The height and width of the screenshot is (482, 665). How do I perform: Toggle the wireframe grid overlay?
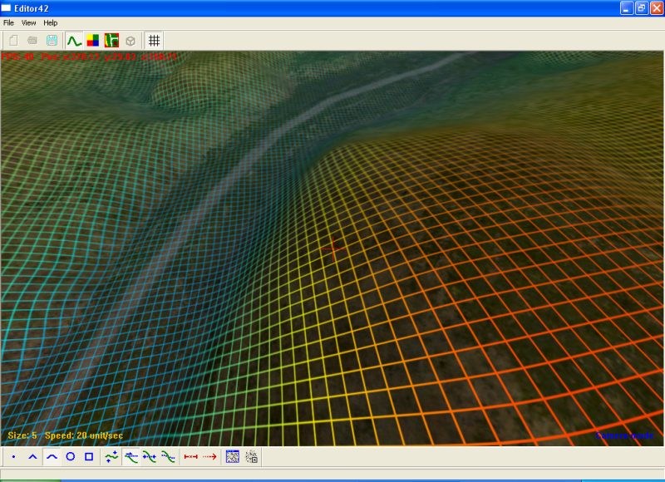[155, 40]
